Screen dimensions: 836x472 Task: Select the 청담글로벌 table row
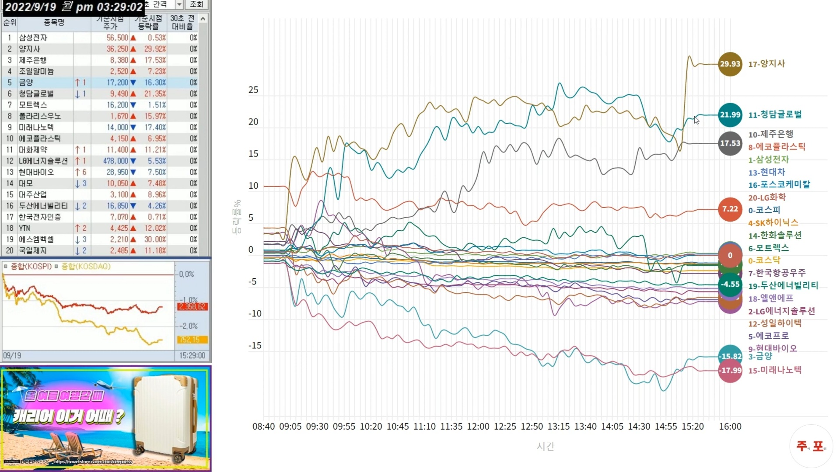click(x=100, y=94)
